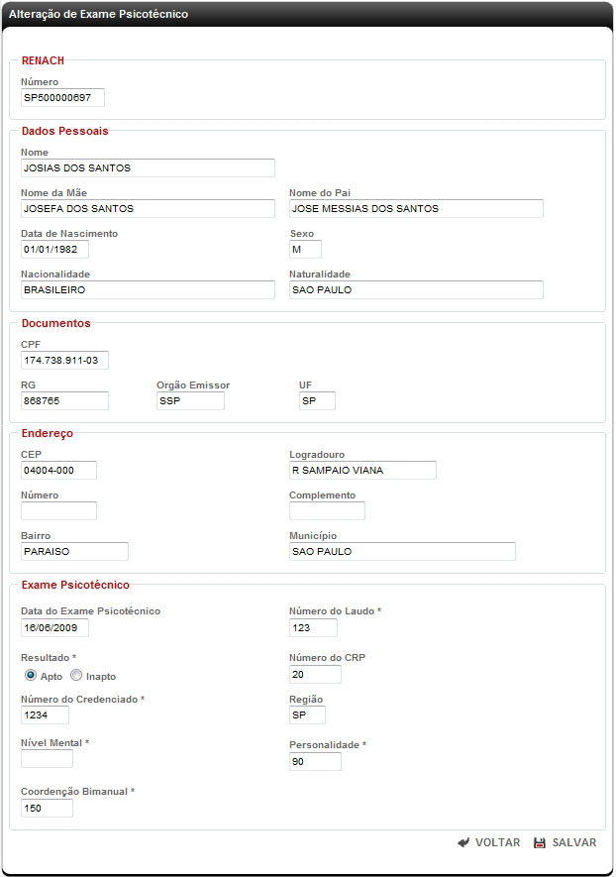616x877 pixels.
Task: Click the empty Nível Mental field
Action: 47,758
